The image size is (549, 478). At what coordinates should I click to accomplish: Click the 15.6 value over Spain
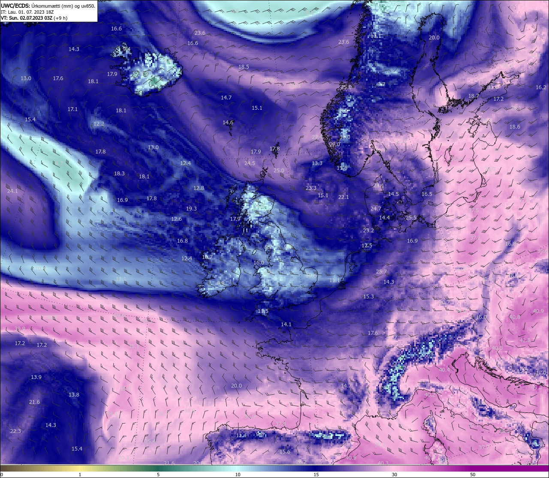(285, 452)
